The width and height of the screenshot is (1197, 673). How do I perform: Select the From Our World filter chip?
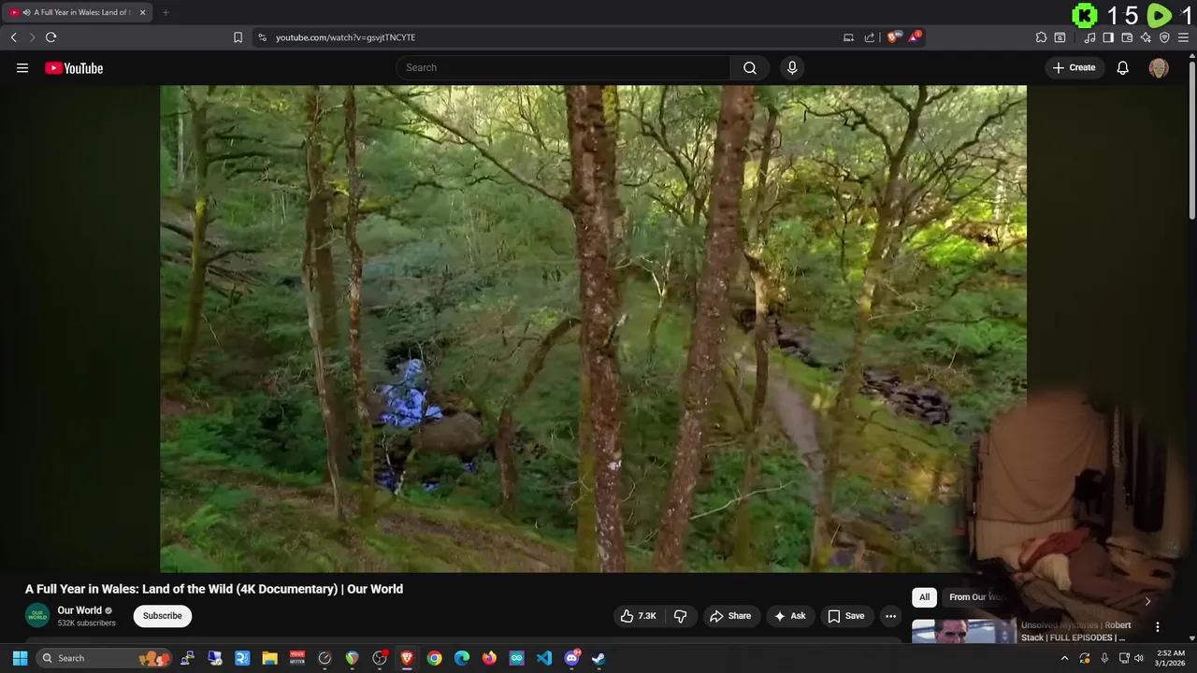[x=976, y=597]
